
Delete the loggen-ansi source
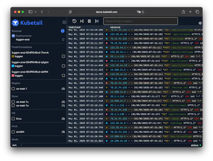pos(63,40)
